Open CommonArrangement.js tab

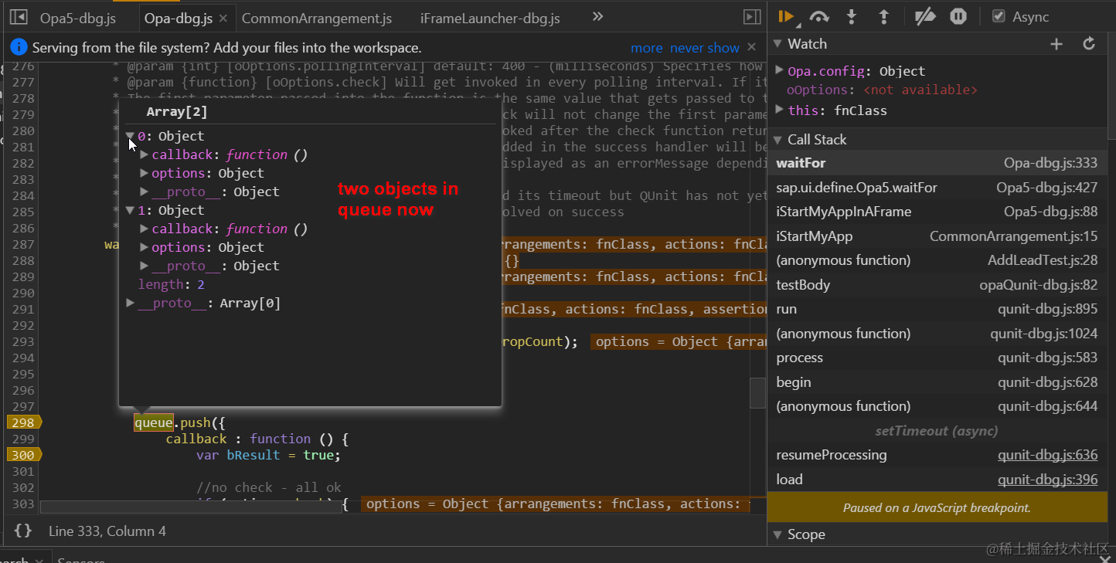[x=317, y=18]
